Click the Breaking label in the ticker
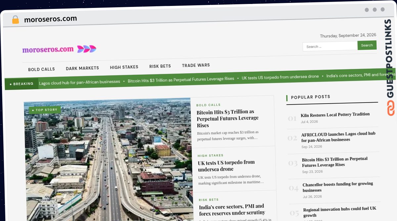397x221 pixels. [x=22, y=84]
